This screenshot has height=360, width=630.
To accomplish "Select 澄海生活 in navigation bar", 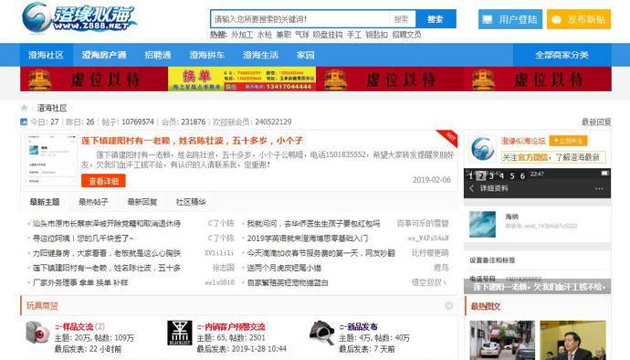I will point(261,55).
